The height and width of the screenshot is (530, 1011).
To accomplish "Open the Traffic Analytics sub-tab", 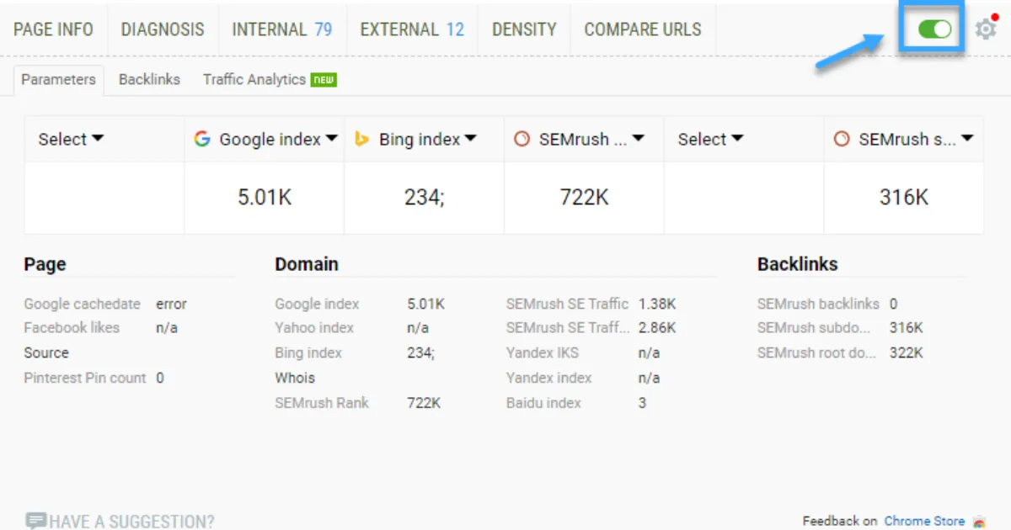I will coord(270,80).
